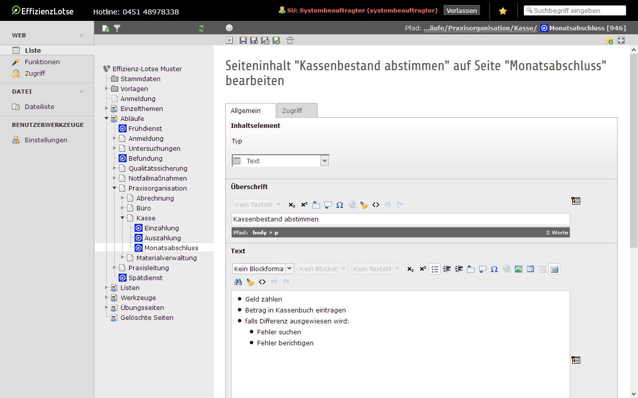Toggle HTML source mode in the Überschrift editor
Screen dimensions: 638x398
coord(376,205)
